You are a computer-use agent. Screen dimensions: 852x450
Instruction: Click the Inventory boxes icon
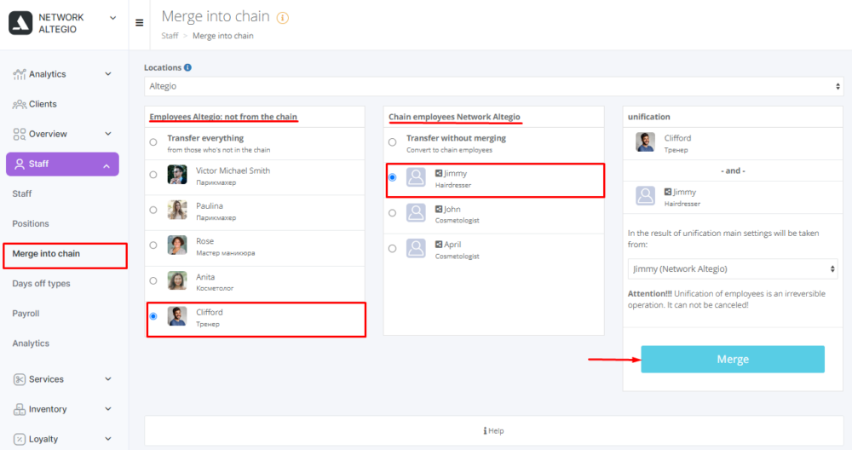click(19, 409)
